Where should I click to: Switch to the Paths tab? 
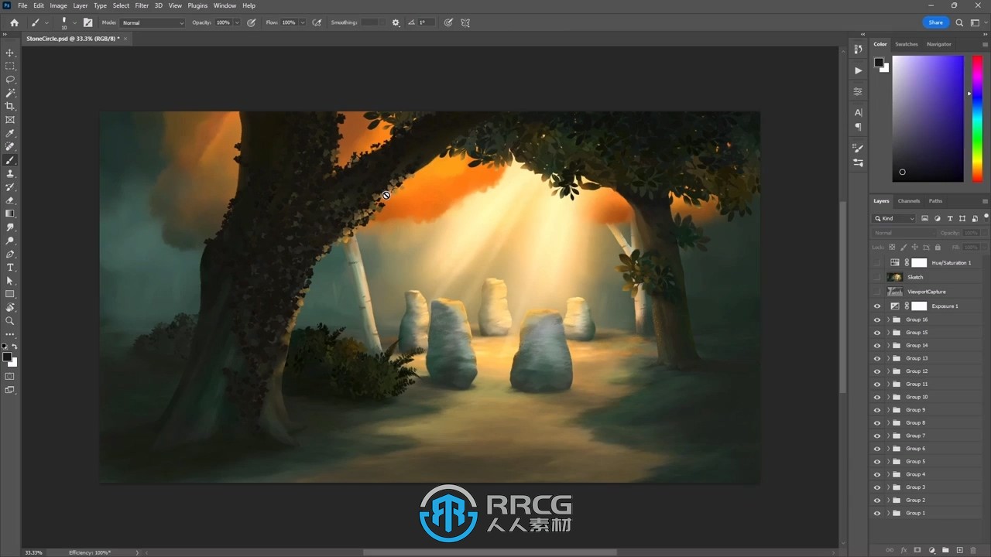[x=935, y=201]
